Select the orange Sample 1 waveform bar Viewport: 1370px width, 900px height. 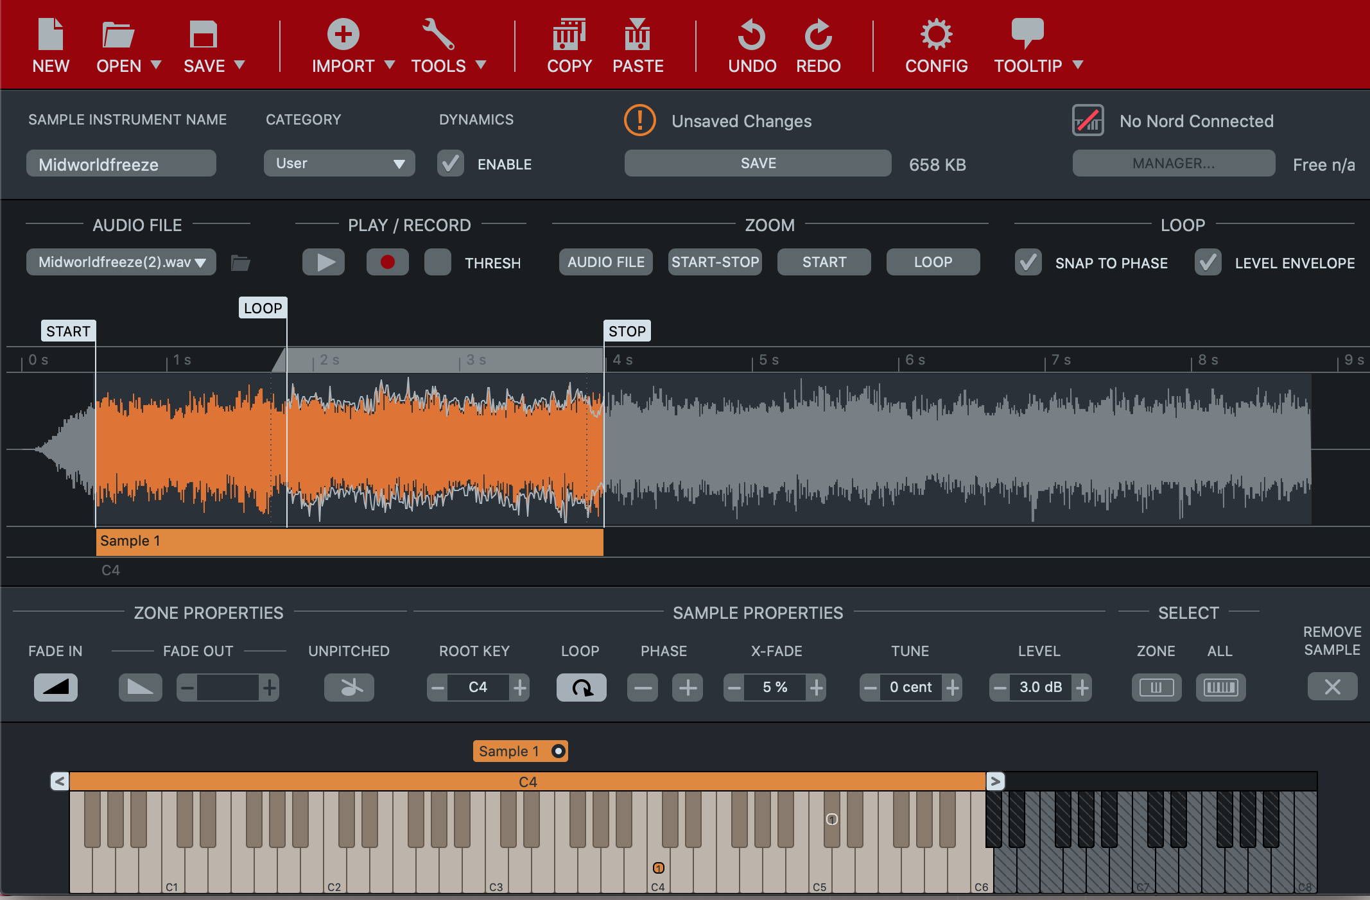349,541
